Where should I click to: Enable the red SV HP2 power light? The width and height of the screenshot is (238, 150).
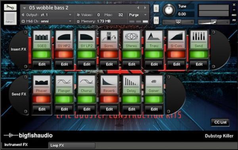(x=64, y=54)
